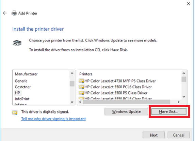Click the icon of LaserJet 4730 MFP PS driver
The width and height of the screenshot is (195, 141).
(81, 81)
